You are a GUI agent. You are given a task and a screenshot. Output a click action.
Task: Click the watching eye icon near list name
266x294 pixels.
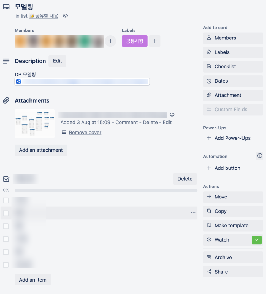pyautogui.click(x=65, y=16)
